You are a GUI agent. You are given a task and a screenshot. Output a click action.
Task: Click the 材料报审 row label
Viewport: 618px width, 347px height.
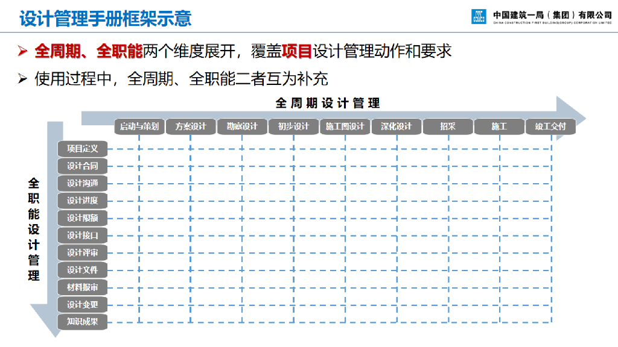pyautogui.click(x=82, y=287)
